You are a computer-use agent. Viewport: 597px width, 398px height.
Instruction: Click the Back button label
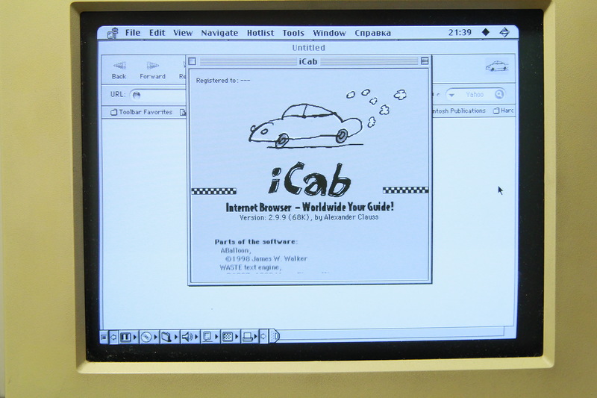click(119, 76)
